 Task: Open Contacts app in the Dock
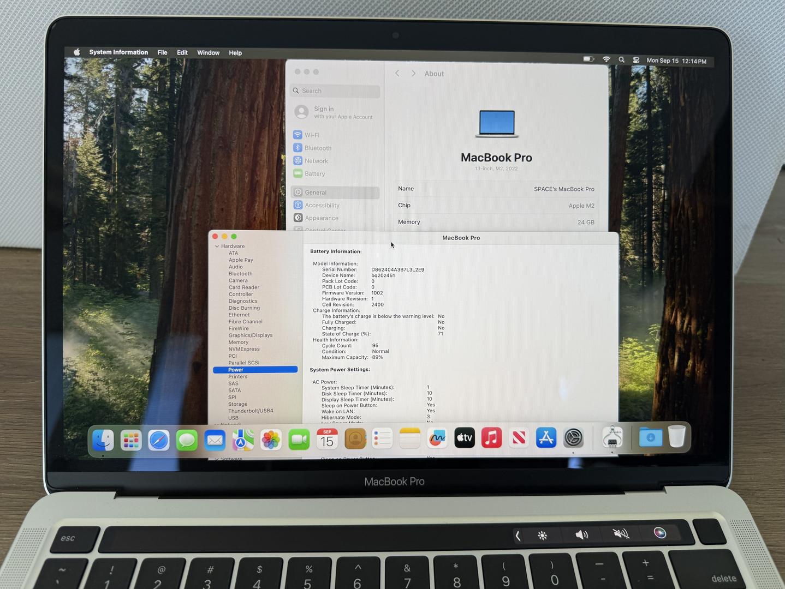pos(355,438)
